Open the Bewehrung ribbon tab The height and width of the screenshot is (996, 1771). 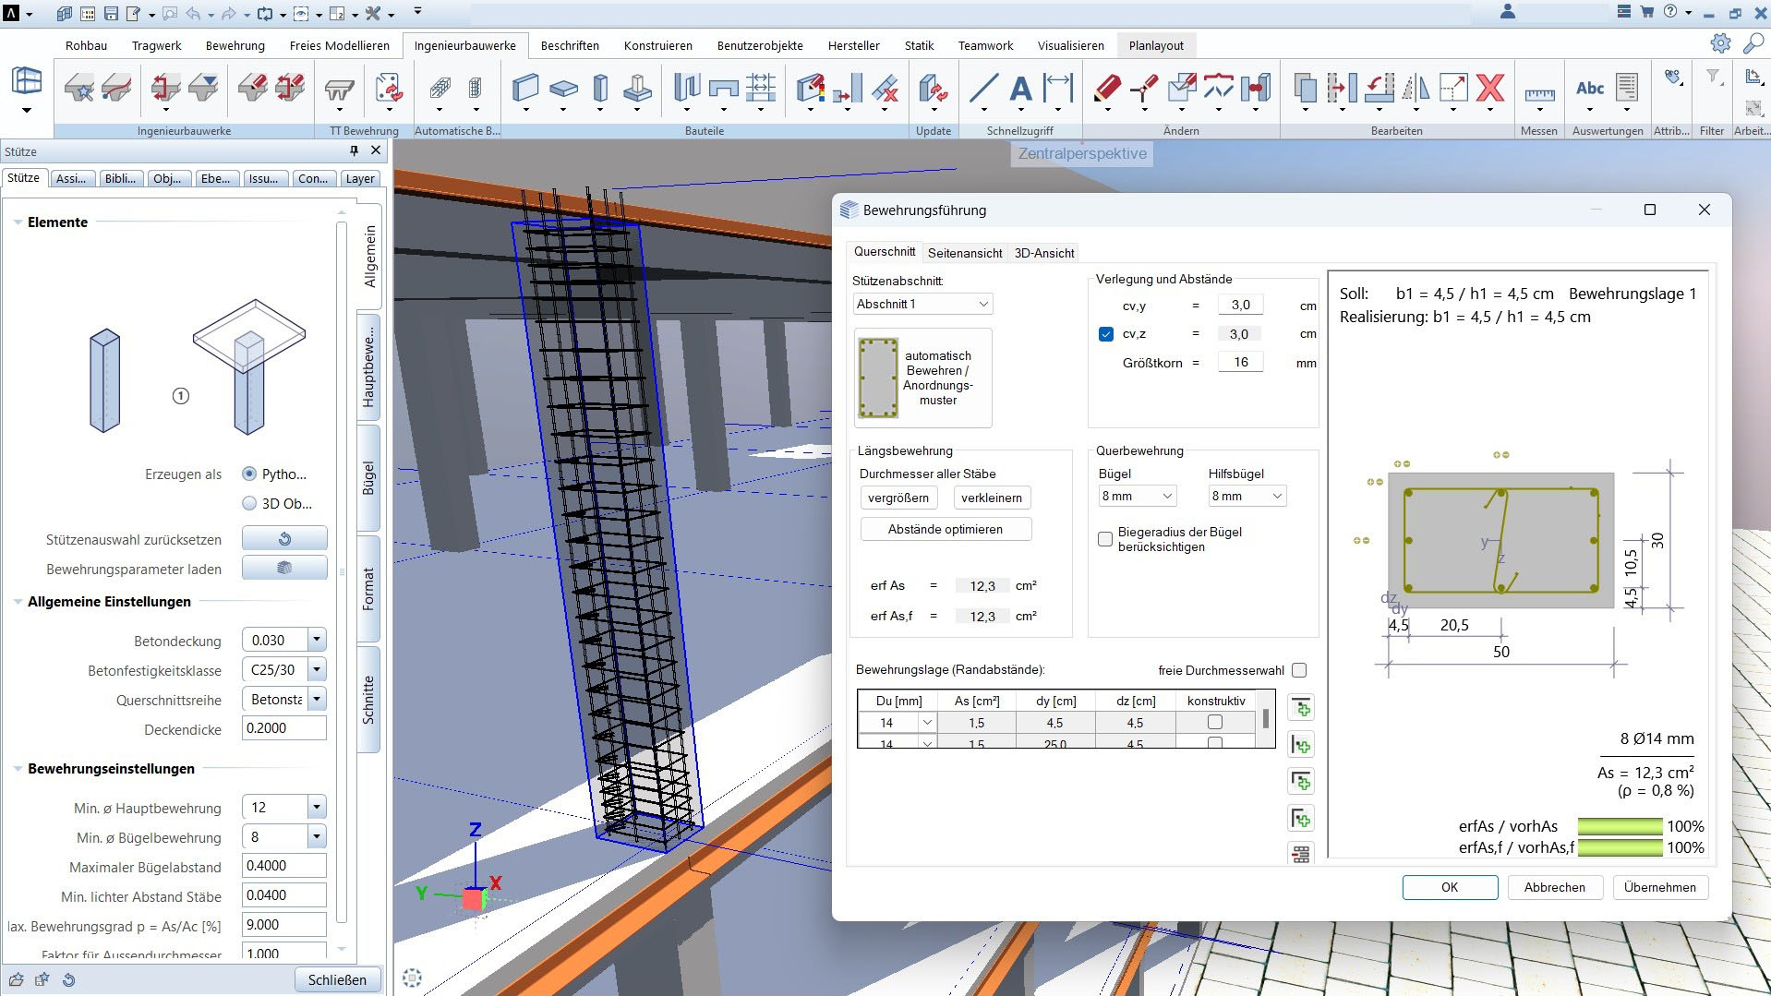(x=235, y=45)
